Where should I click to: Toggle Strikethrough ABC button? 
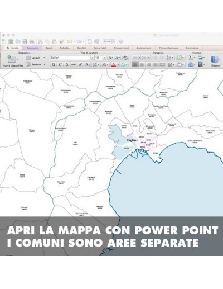click(74, 64)
